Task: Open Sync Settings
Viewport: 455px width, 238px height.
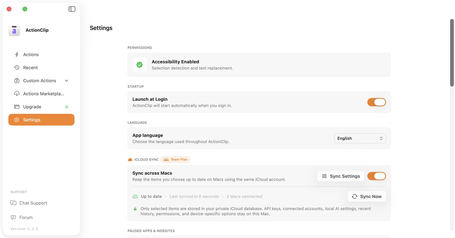Action: coord(341,176)
